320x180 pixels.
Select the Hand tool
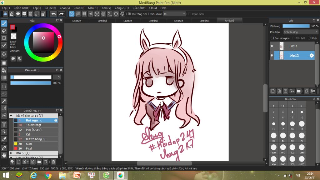click(x=4, y=155)
